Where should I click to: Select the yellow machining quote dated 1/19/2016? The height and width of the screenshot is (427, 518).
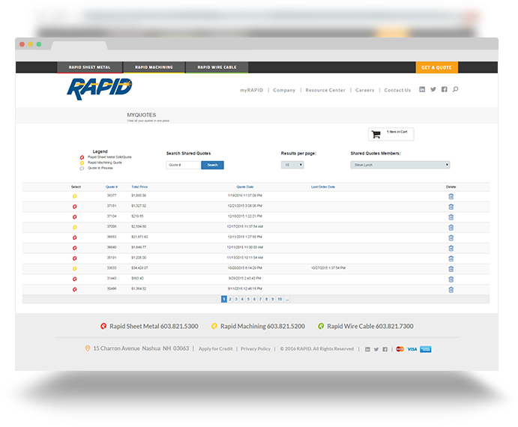[x=75, y=196]
